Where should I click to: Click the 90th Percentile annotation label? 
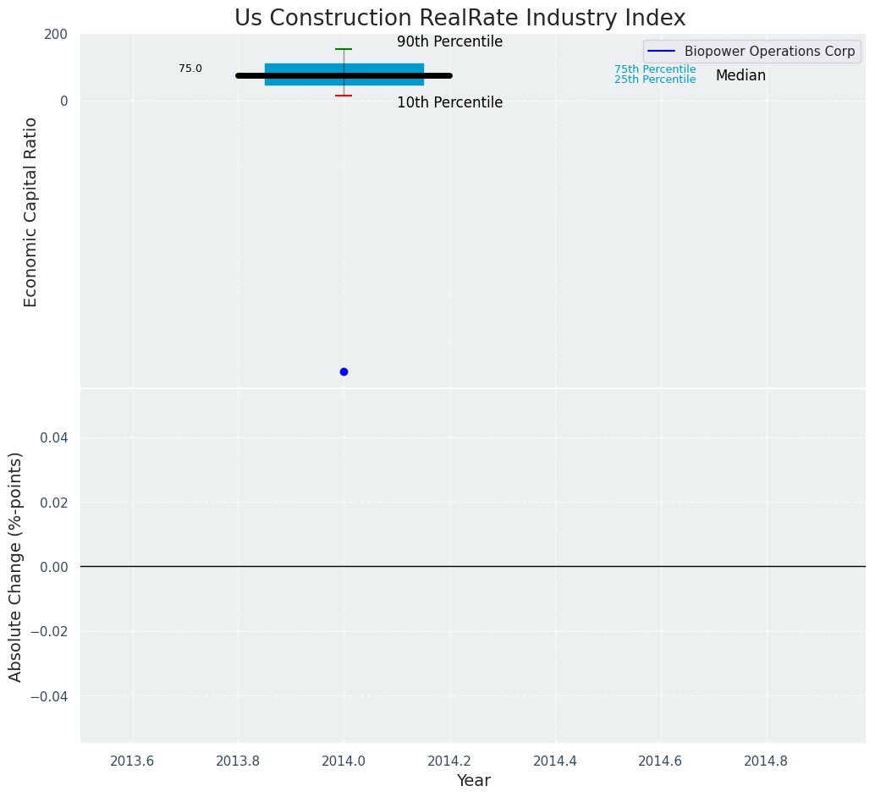[449, 41]
